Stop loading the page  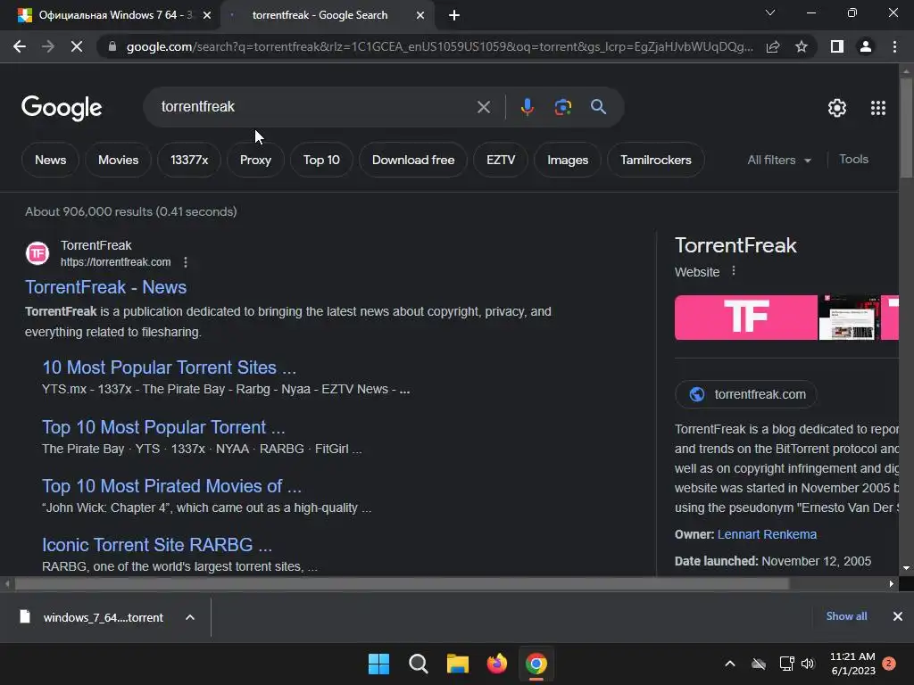coord(77,46)
